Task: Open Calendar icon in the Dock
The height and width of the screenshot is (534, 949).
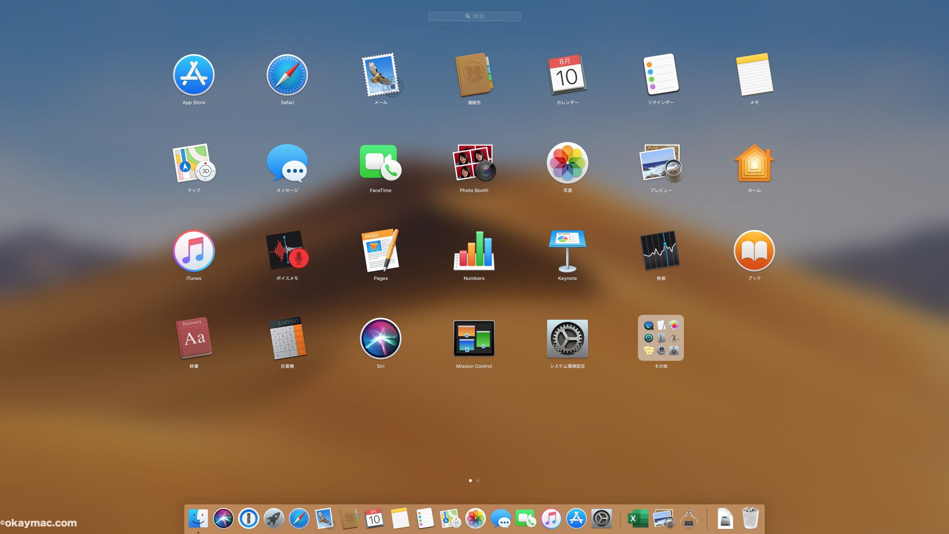Action: (374, 518)
